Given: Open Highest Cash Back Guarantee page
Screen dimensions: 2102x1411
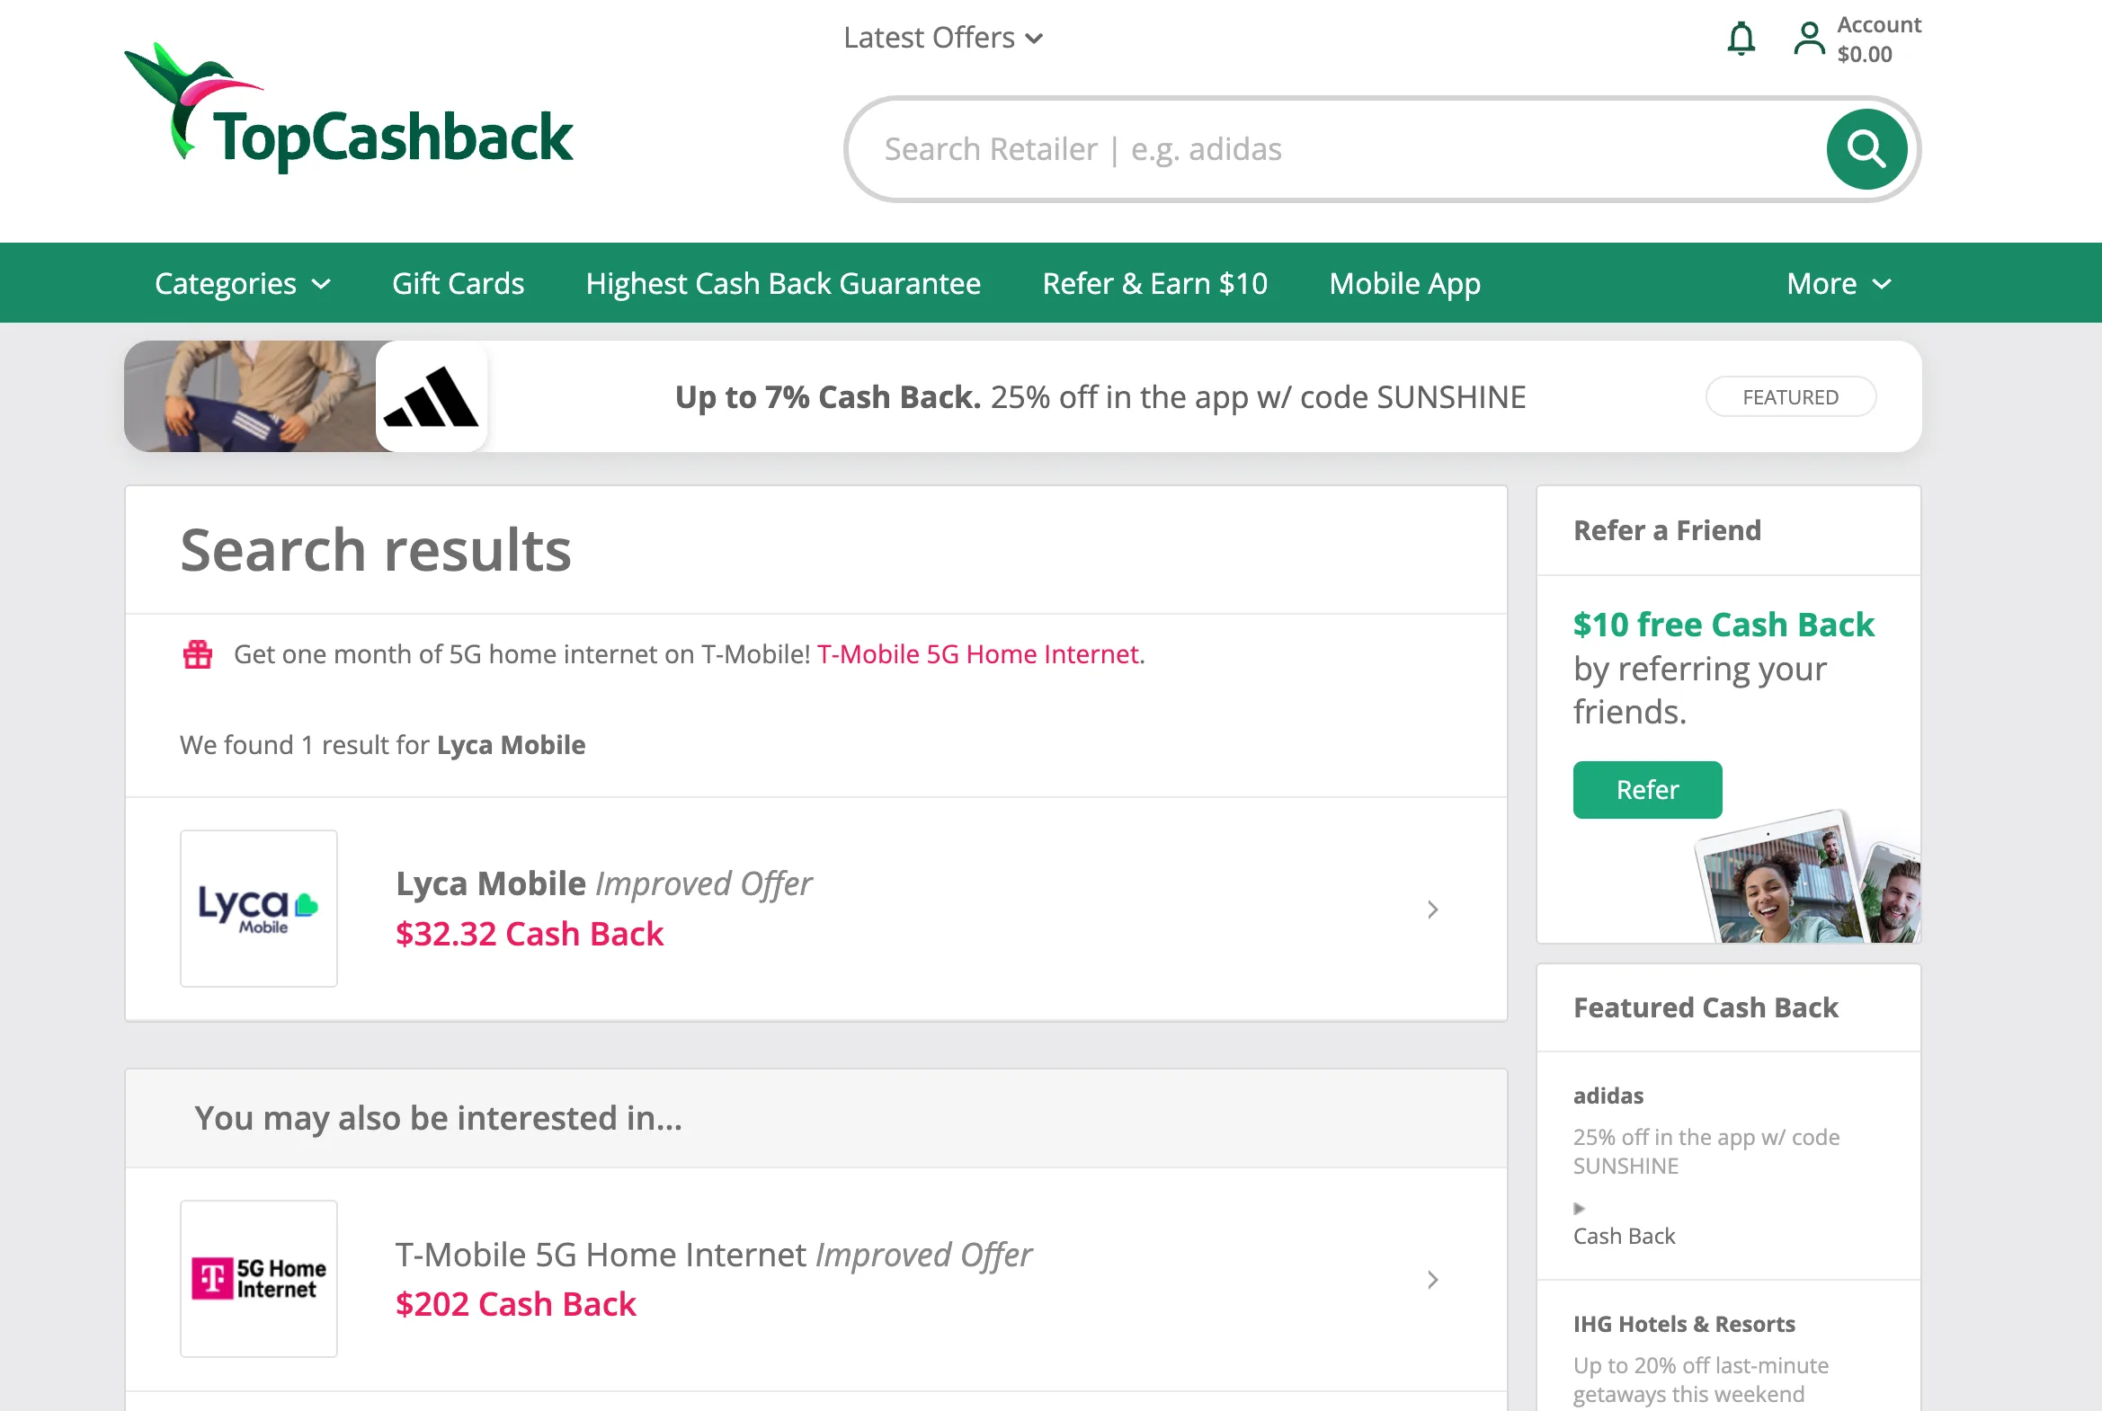Looking at the screenshot, I should click(x=783, y=283).
